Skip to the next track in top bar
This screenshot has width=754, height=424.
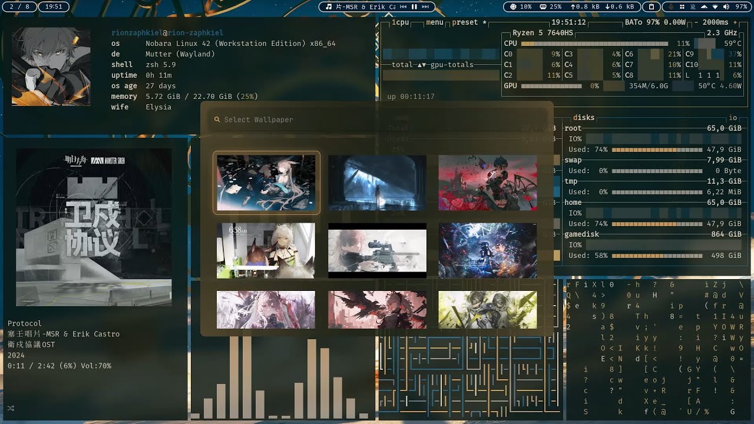tap(425, 6)
